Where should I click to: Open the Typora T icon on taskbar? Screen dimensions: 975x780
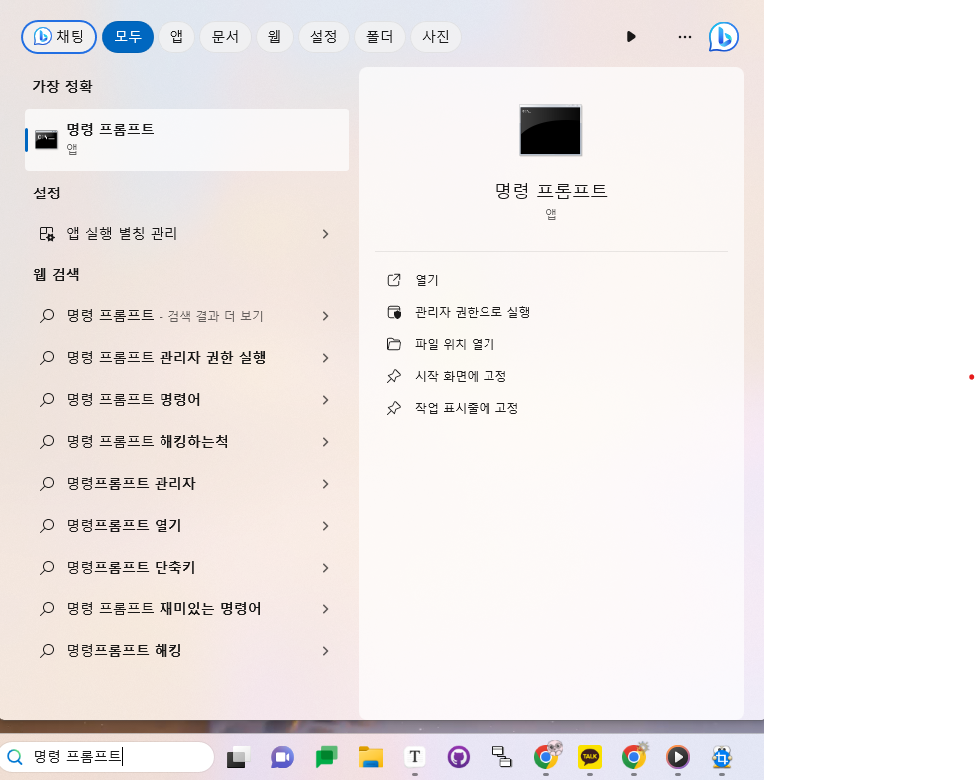[x=414, y=757]
